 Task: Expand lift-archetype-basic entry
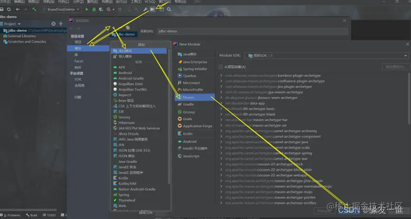coord(221,109)
